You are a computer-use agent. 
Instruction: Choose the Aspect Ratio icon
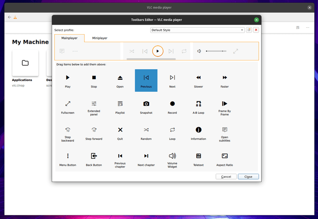225,156
